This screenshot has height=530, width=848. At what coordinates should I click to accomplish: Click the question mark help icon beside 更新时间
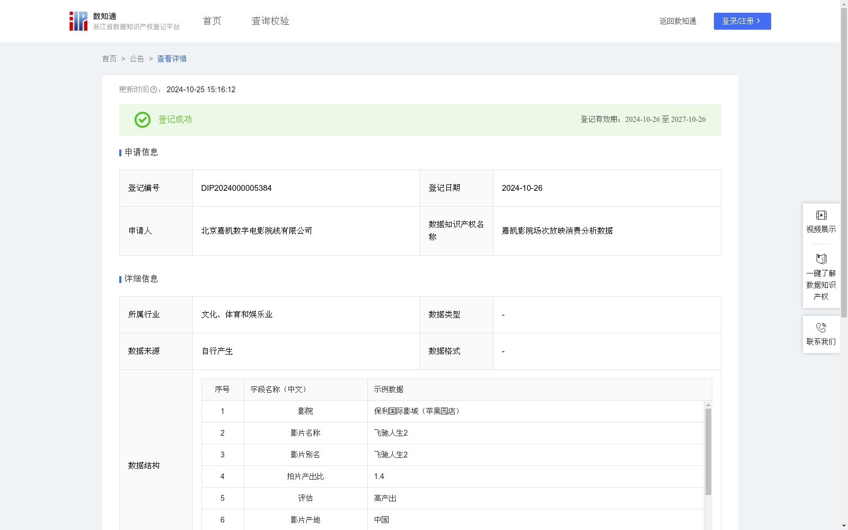point(154,90)
